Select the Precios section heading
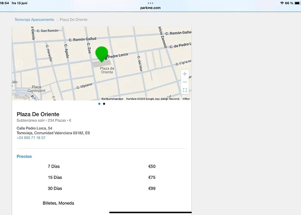The width and height of the screenshot is (301, 215). (24, 157)
